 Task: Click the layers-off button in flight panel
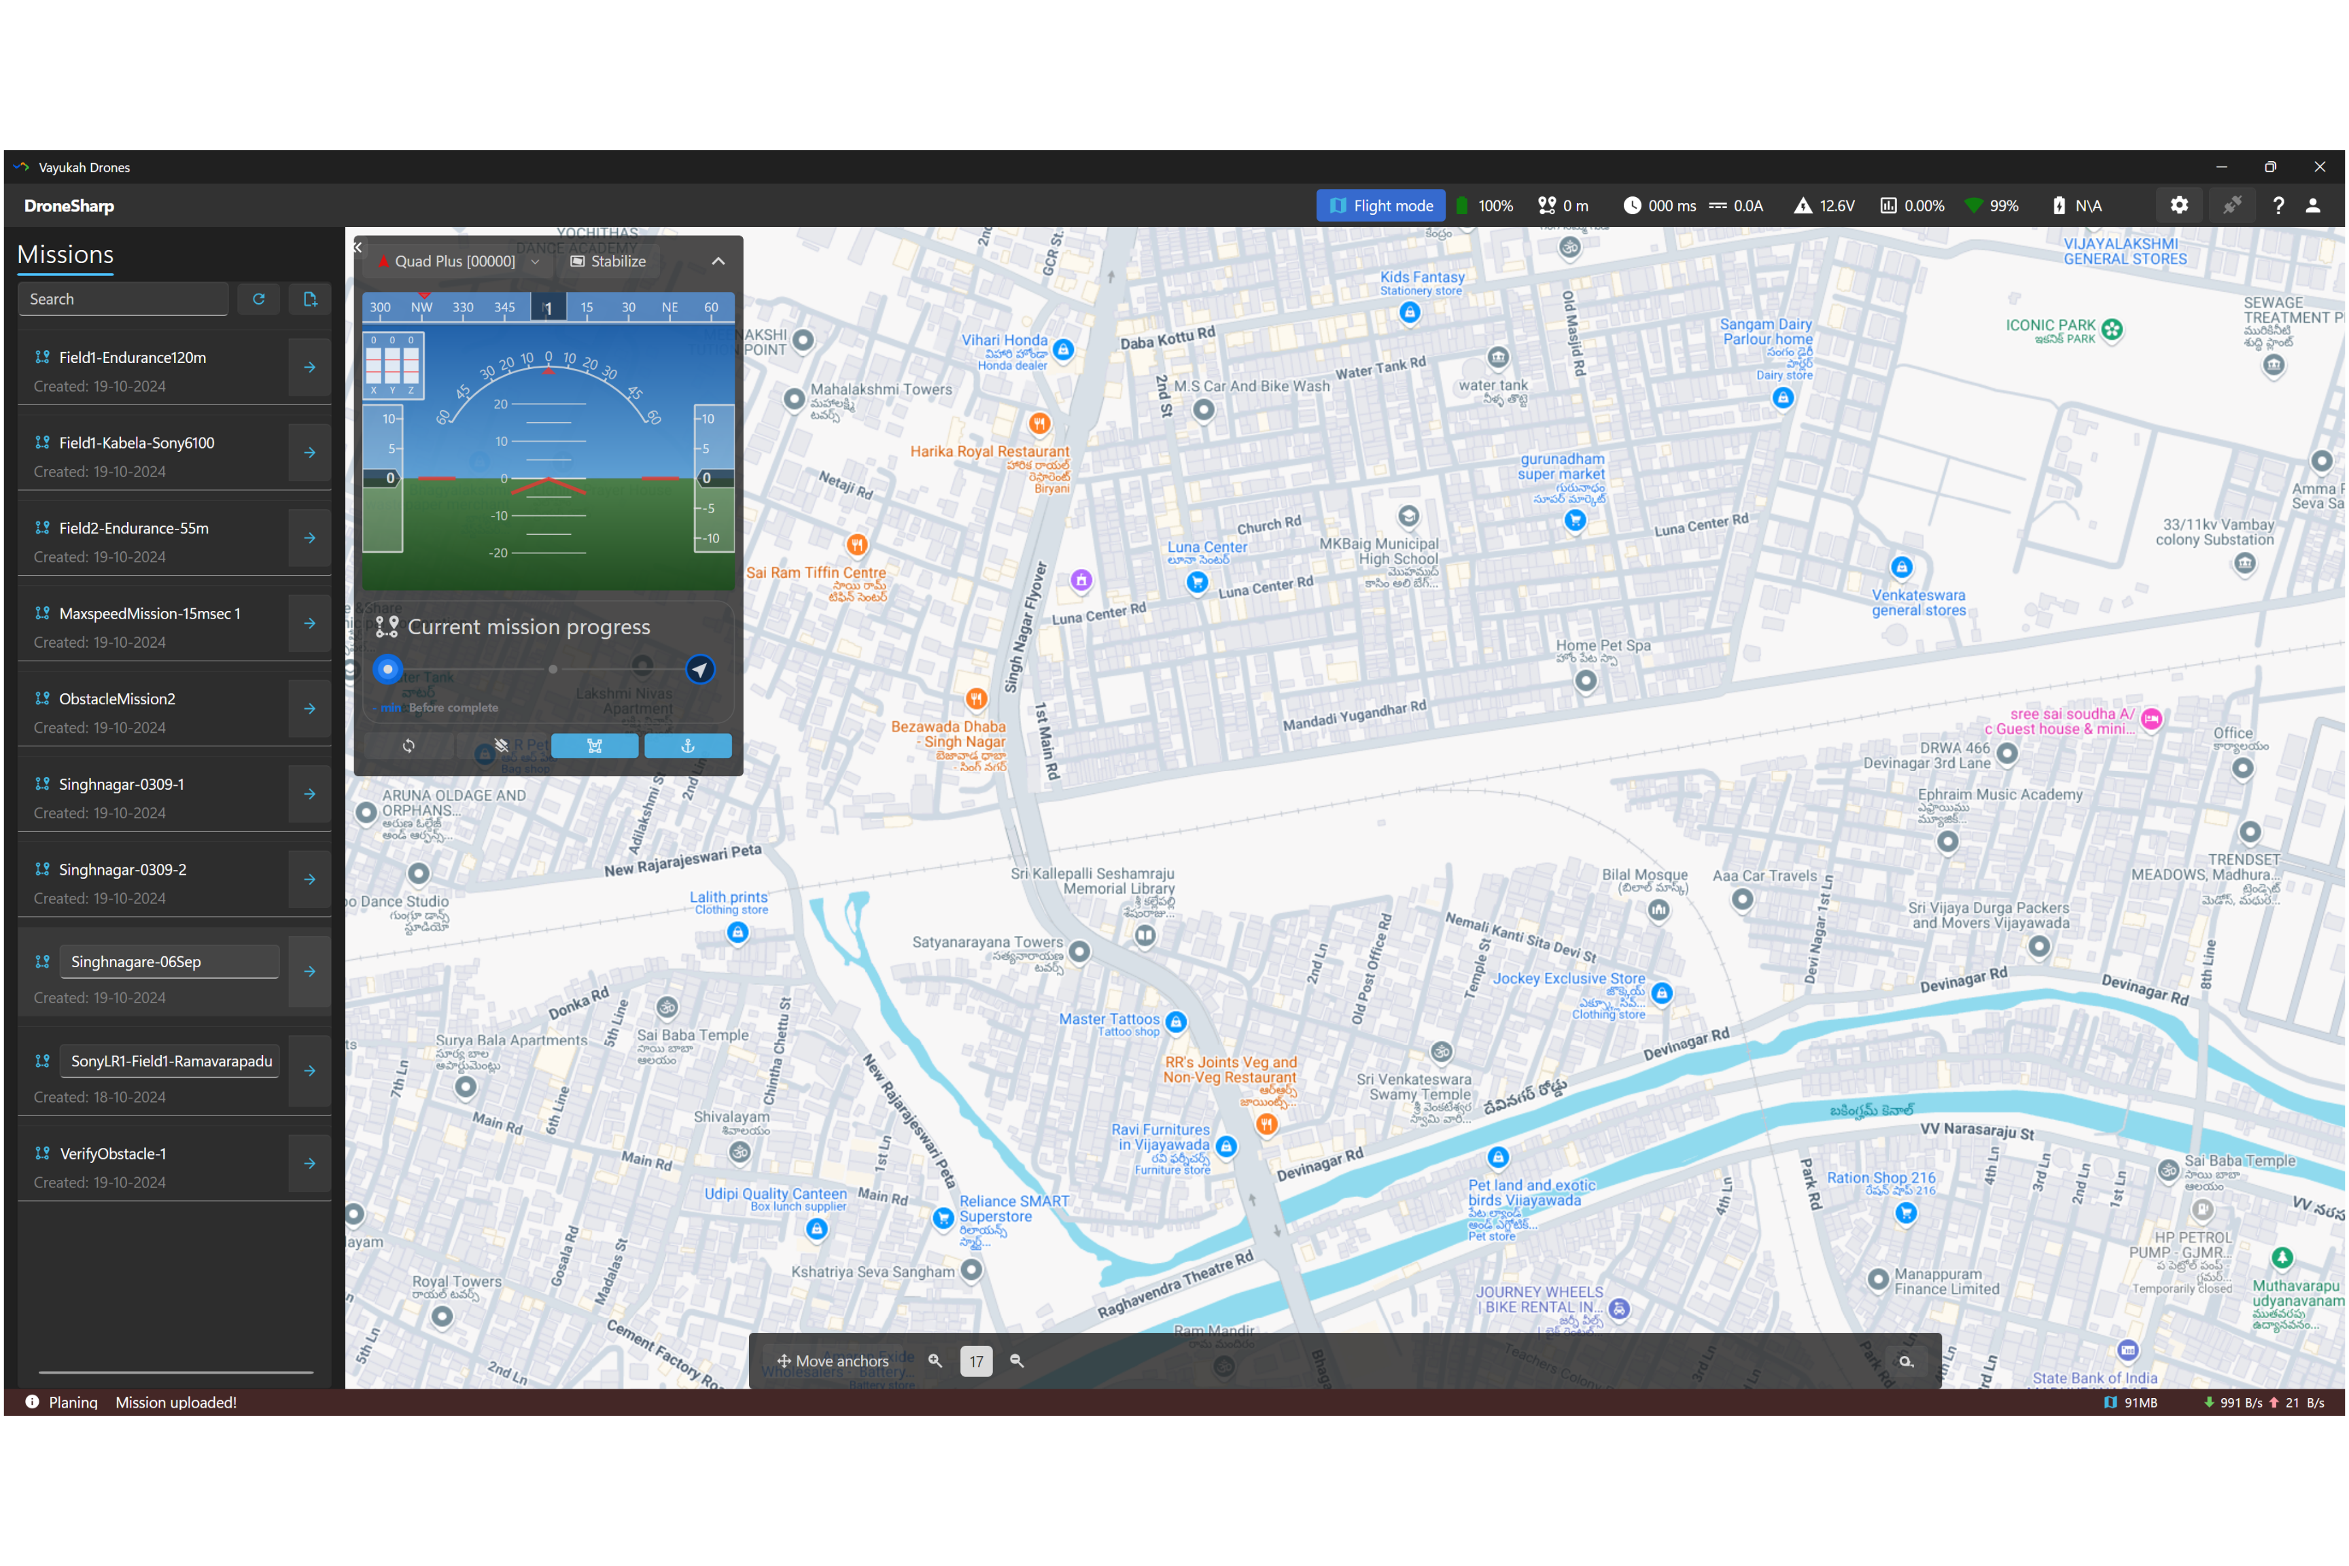click(x=502, y=746)
